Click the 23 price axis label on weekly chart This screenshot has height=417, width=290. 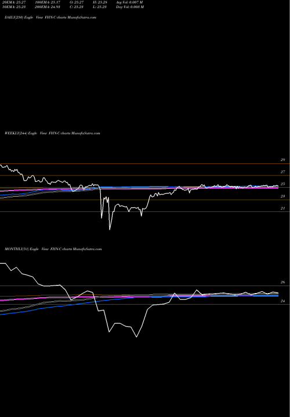pyautogui.click(x=282, y=196)
